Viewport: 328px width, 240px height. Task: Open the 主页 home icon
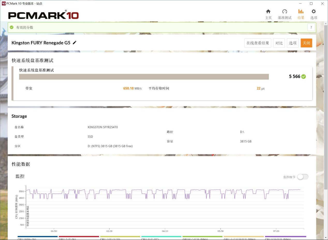pyautogui.click(x=268, y=12)
